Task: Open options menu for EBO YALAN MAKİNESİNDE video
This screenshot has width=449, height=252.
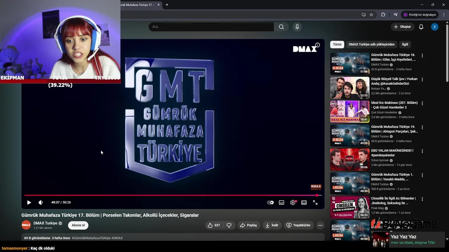Action: [x=422, y=151]
